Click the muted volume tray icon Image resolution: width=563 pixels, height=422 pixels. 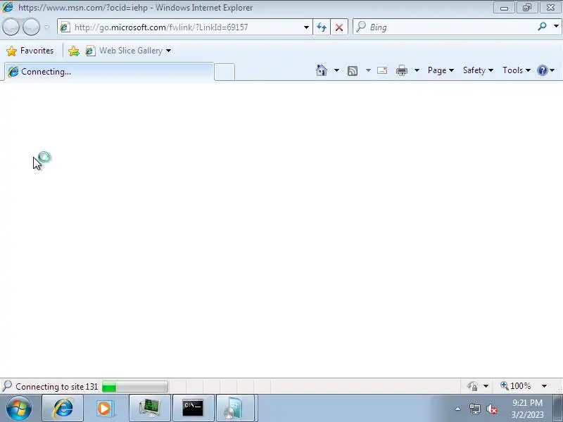click(491, 409)
